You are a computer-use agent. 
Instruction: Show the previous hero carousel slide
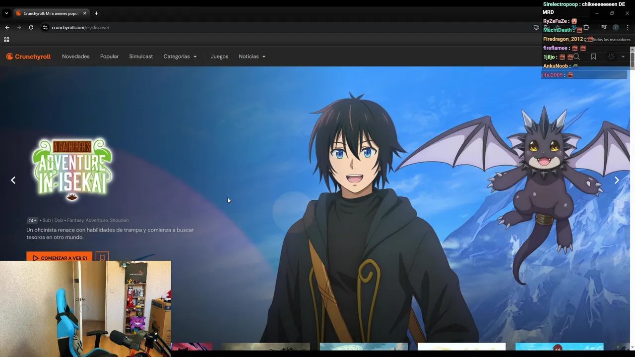tap(13, 180)
